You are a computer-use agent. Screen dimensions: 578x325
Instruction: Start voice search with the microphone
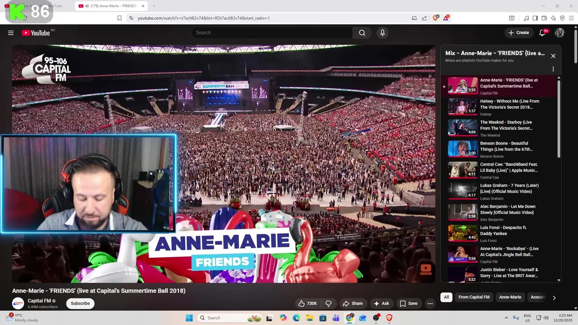[382, 32]
